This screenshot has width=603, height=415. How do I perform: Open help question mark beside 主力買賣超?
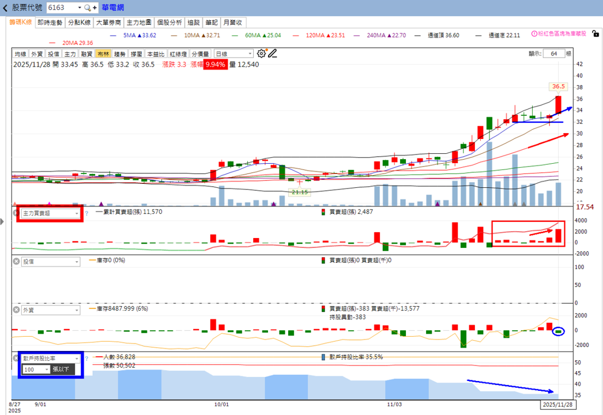(x=86, y=213)
